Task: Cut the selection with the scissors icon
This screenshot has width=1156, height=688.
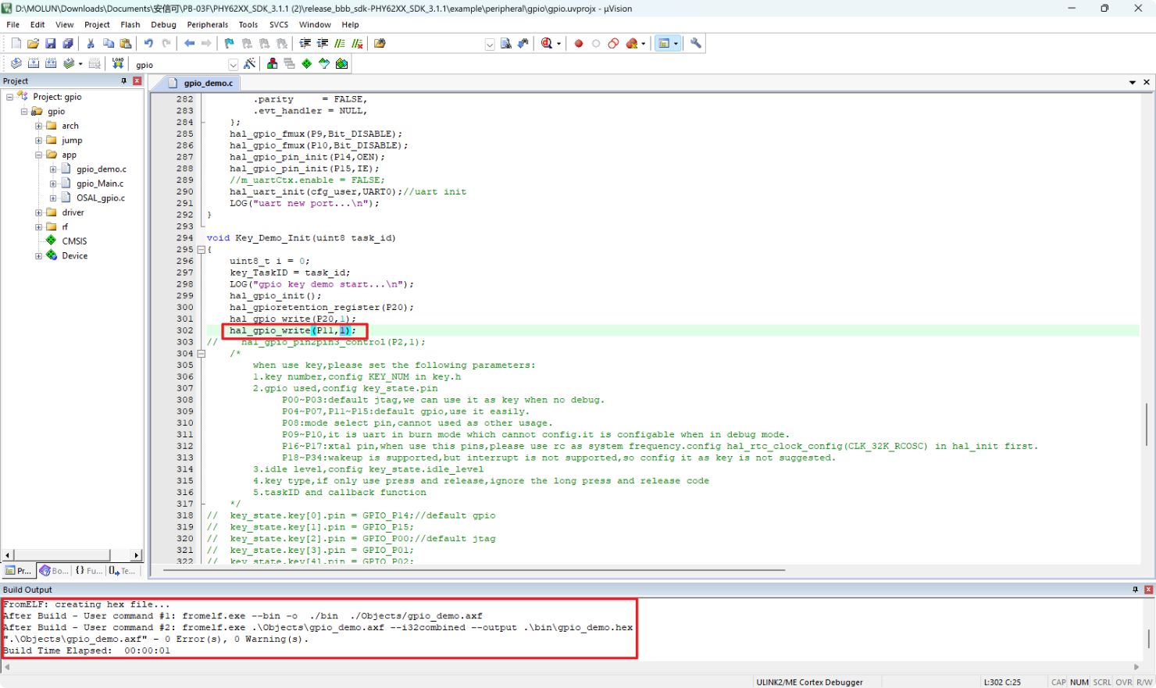Action: 91,44
